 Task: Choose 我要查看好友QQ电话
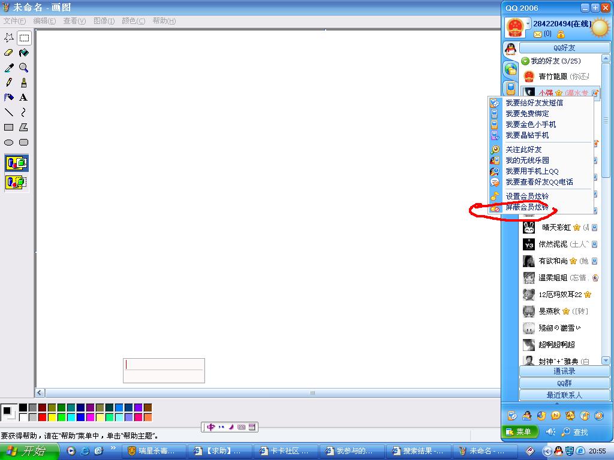pyautogui.click(x=541, y=182)
